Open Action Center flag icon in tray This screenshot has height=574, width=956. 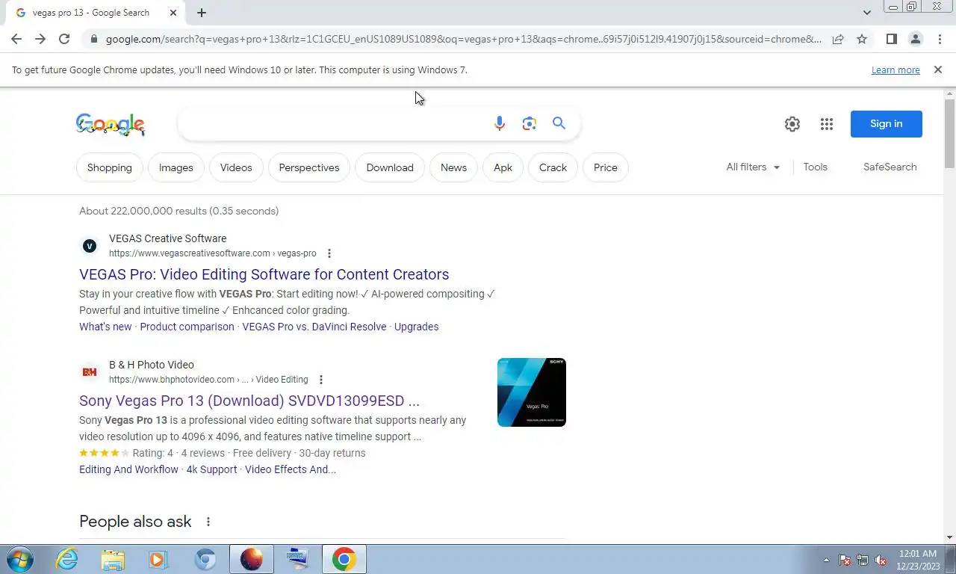845,560
